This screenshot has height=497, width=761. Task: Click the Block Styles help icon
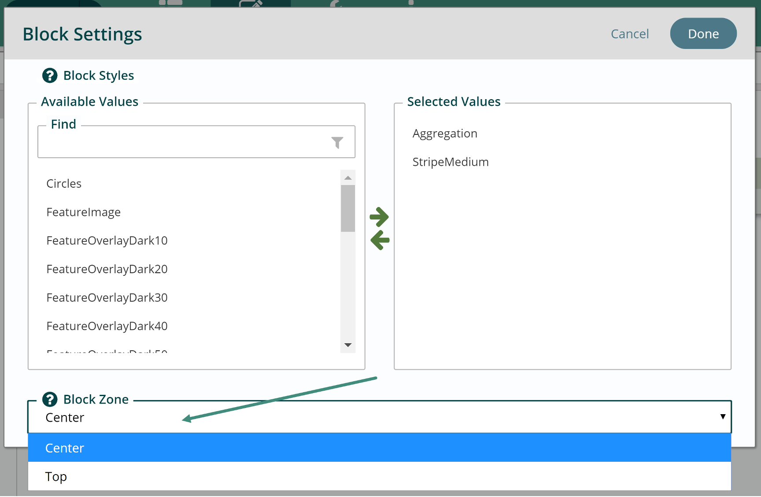coord(50,76)
